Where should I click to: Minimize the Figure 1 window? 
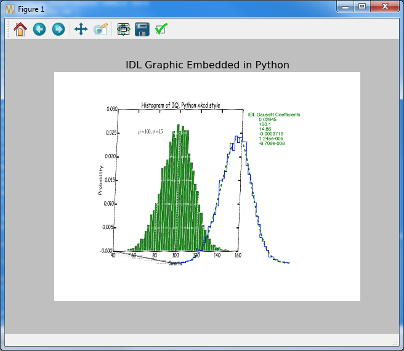click(x=345, y=7)
